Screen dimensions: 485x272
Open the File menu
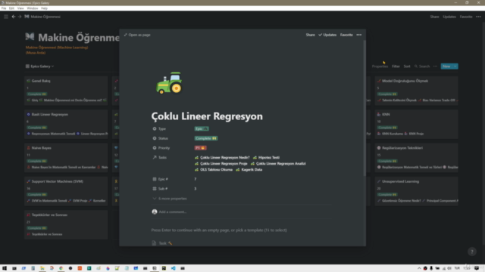tap(4, 8)
